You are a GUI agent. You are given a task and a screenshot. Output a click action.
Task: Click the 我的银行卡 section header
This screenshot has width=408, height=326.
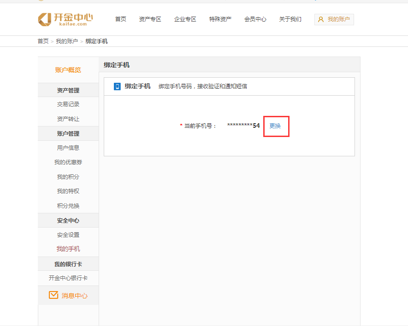(68, 264)
